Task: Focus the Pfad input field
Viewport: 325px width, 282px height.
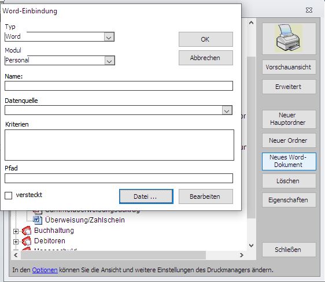Action: pos(119,178)
